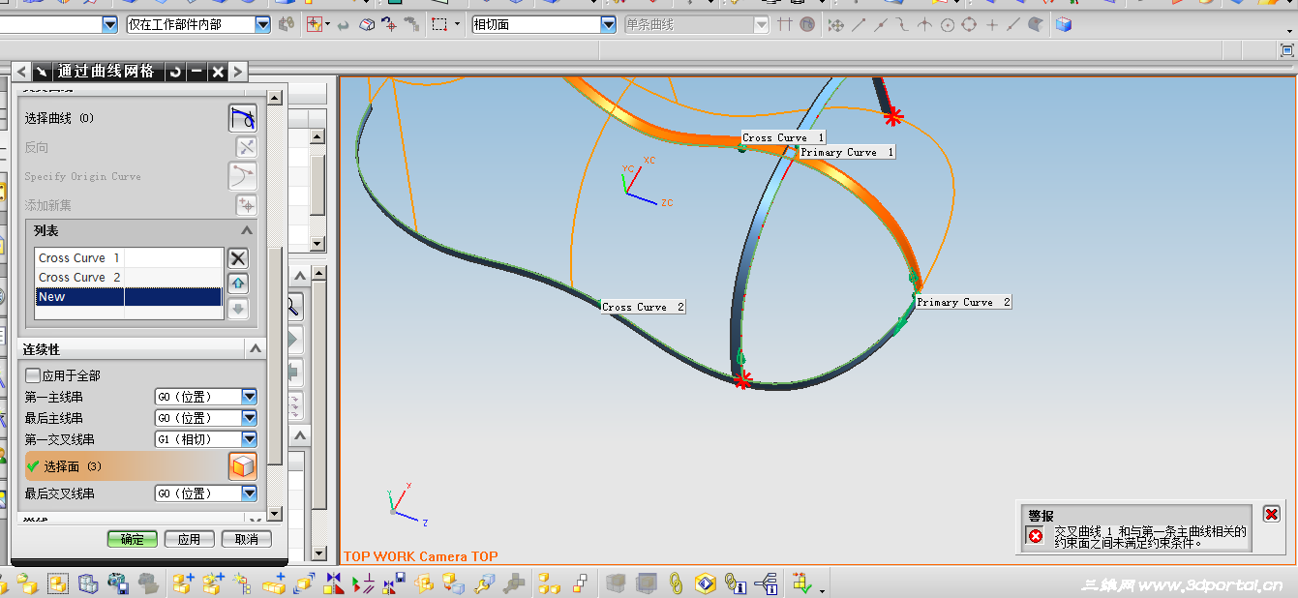Click the relations browser tree info icon
1298x598 pixels.
(x=768, y=583)
